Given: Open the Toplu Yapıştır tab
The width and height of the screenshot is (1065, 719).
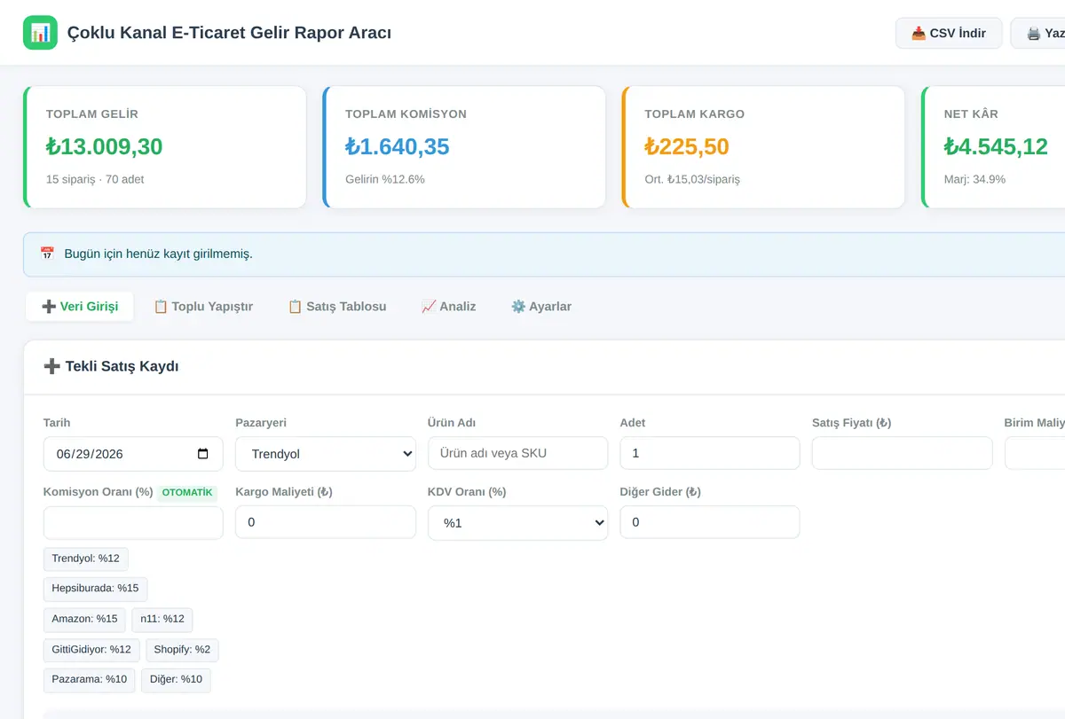Looking at the screenshot, I should (x=203, y=307).
